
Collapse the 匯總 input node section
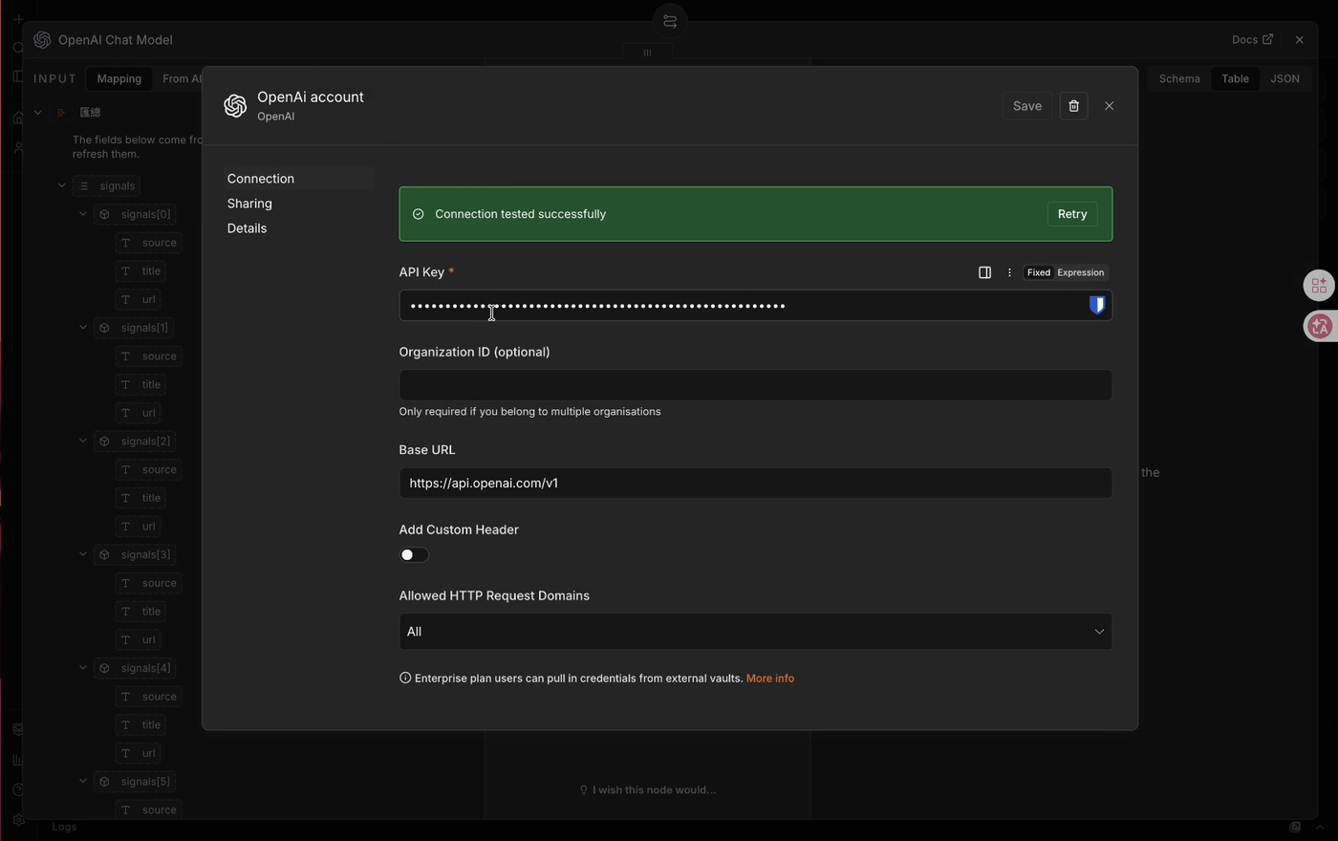[37, 112]
